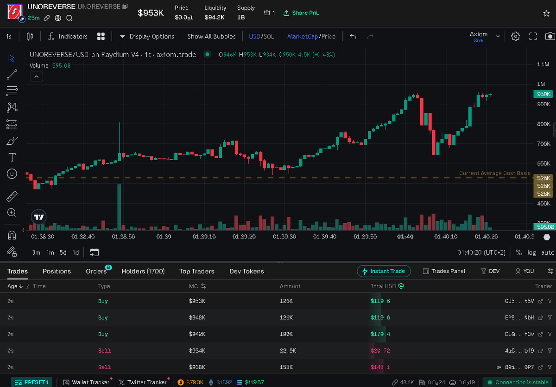The image size is (556, 387).
Task: Copy the UNOREVERSE token address icon
Action: (x=125, y=7)
